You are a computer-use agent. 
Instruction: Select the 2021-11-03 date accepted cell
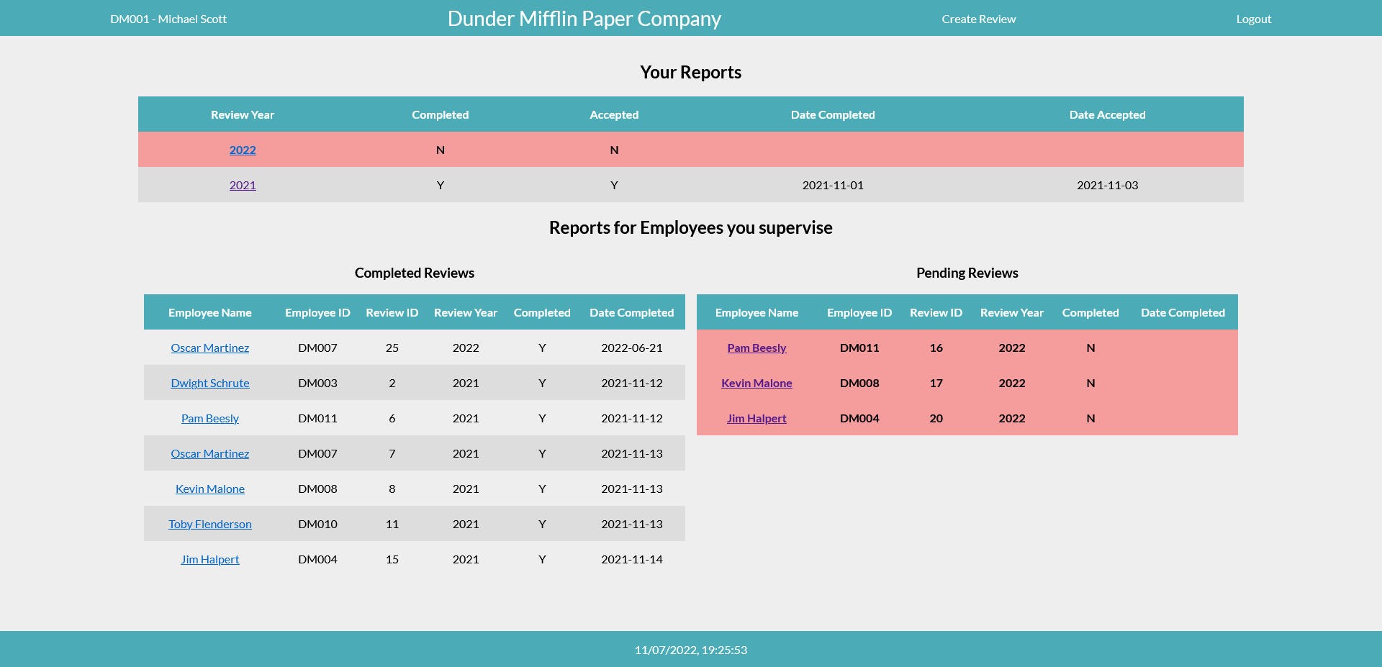1107,185
